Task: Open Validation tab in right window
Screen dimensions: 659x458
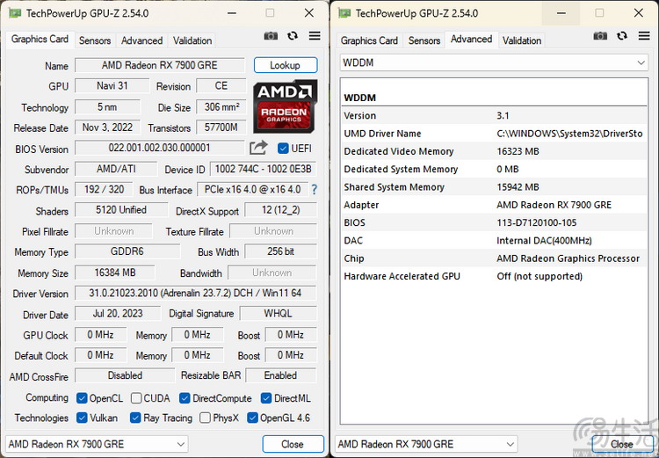Action: 522,40
